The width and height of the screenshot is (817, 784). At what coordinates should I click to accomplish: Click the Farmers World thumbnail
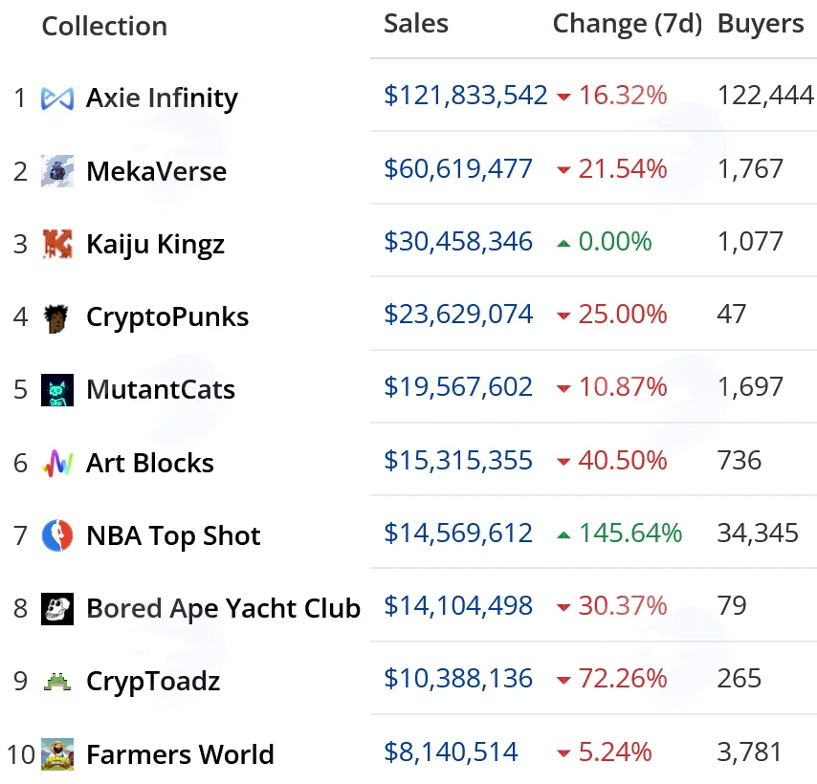point(56,754)
